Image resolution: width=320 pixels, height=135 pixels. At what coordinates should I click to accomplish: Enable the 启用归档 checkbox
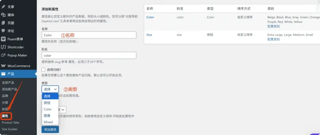pos(44,69)
